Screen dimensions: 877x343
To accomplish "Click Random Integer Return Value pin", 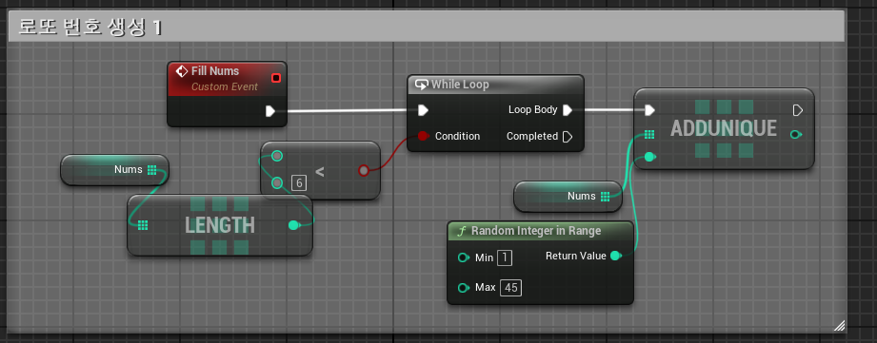I will [616, 256].
